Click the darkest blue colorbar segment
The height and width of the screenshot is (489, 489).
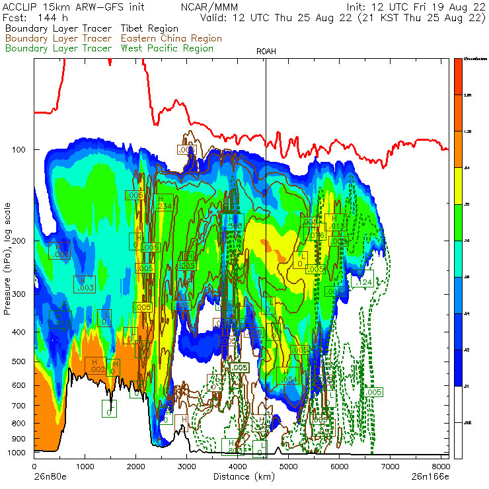(458, 368)
